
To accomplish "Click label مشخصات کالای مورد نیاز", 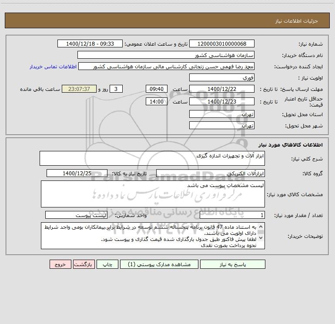I will tap(295, 194).
